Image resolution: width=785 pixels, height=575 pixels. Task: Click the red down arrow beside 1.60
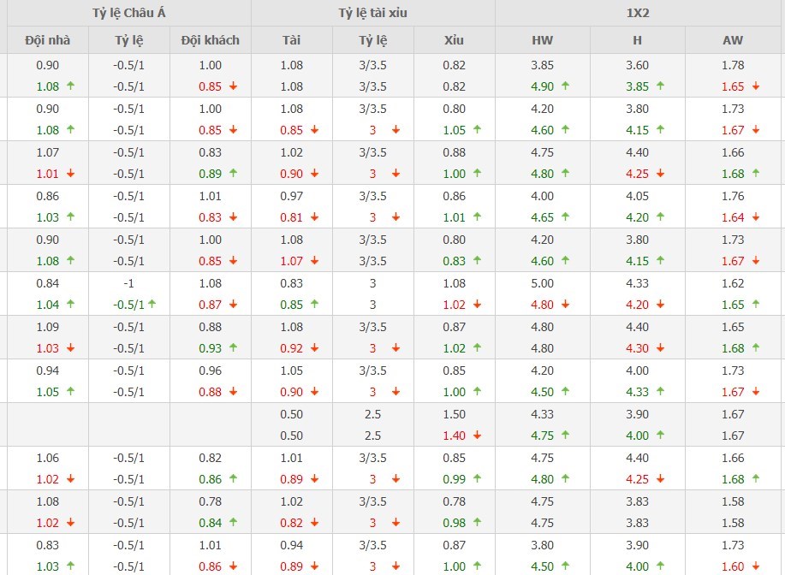click(x=755, y=566)
